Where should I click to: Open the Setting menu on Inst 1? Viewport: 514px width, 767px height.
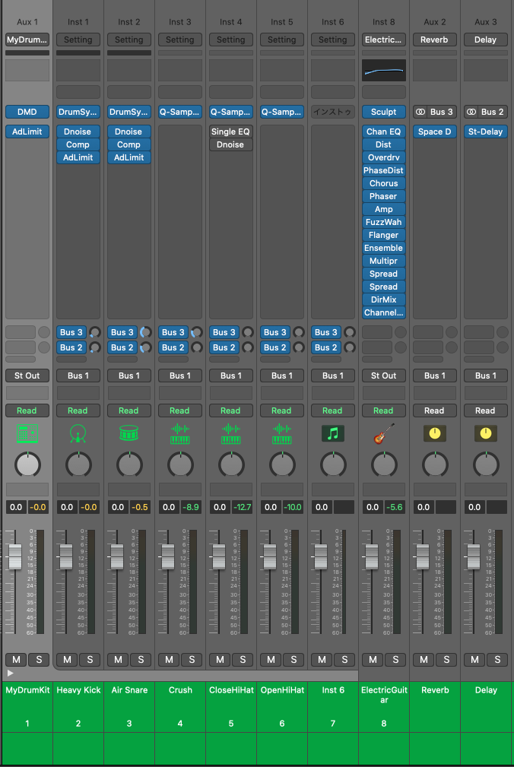(78, 40)
